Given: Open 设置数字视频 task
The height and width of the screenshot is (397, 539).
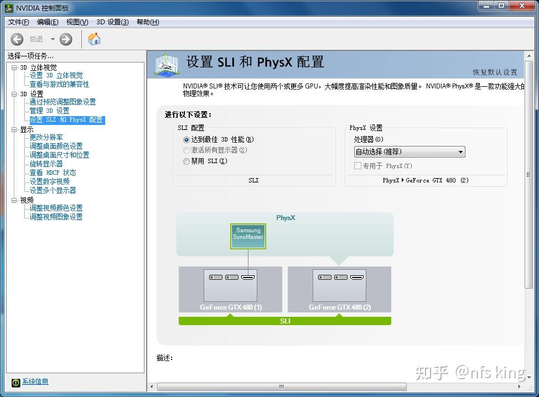Looking at the screenshot, I should pyautogui.click(x=49, y=182).
